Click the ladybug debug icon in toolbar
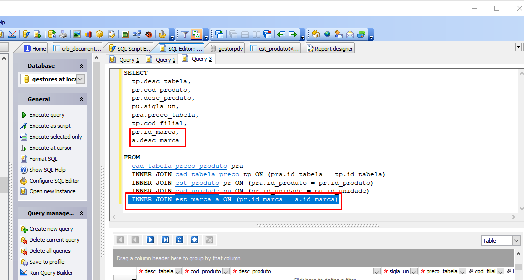 [x=149, y=34]
